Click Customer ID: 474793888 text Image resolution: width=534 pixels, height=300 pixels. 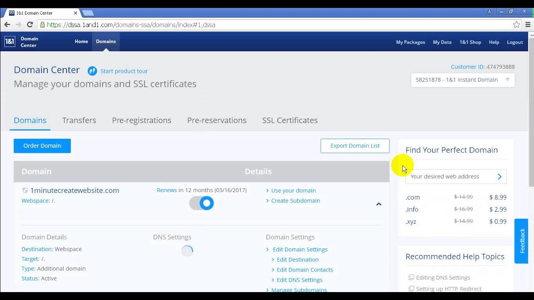(x=483, y=67)
